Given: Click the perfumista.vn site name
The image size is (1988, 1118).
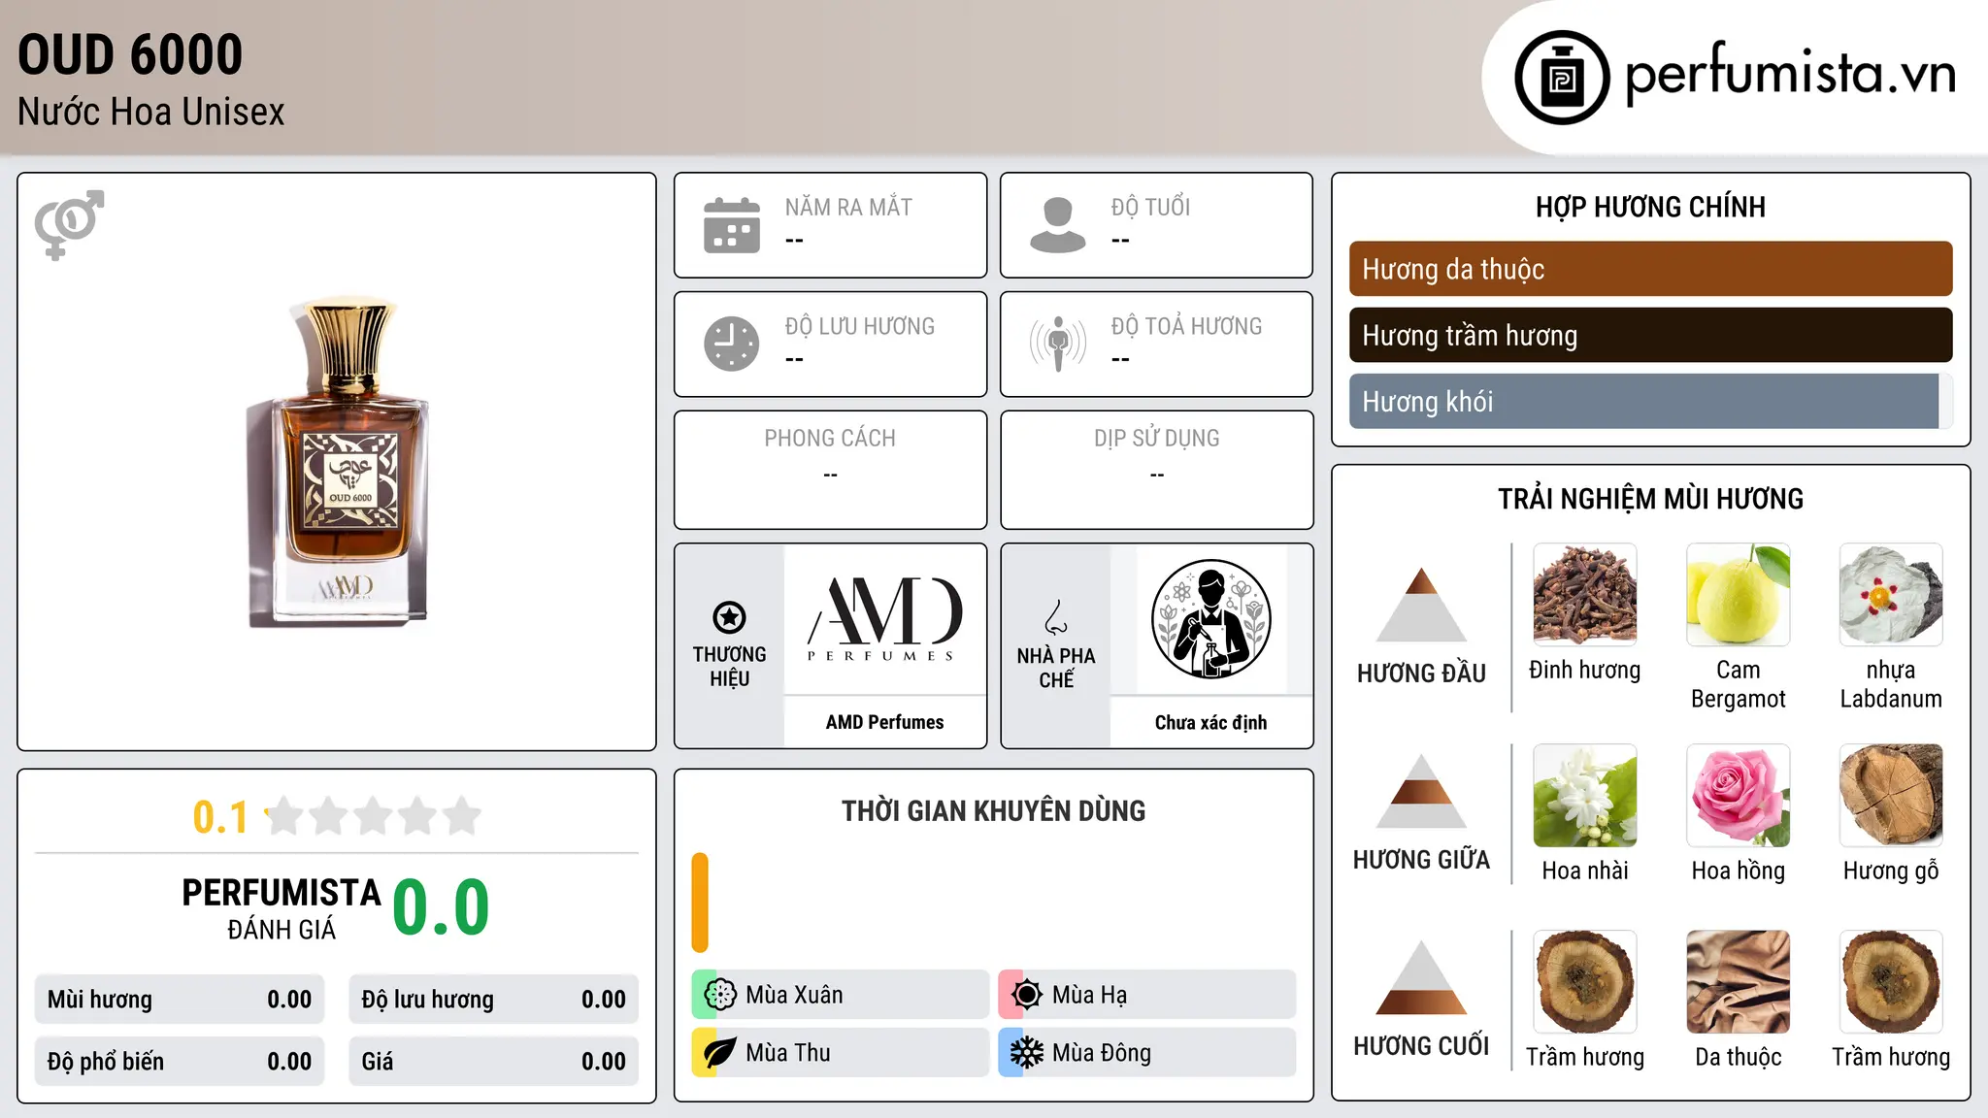Looking at the screenshot, I should click(x=1791, y=74).
